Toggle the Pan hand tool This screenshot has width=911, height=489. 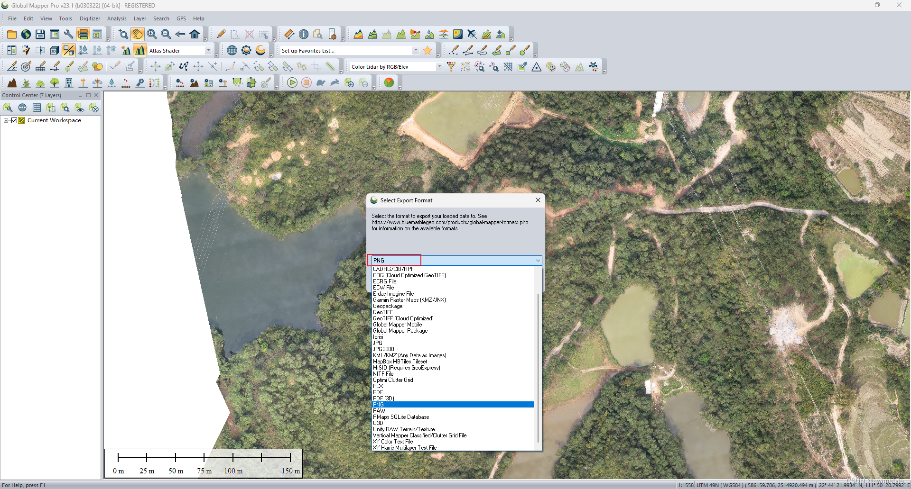click(138, 34)
